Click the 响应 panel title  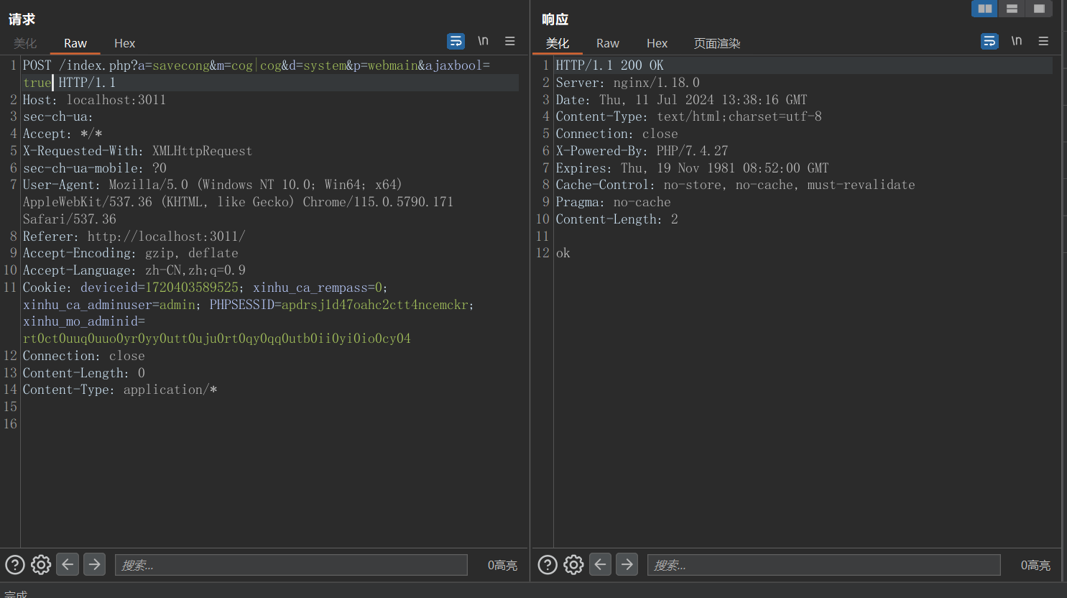tap(555, 19)
